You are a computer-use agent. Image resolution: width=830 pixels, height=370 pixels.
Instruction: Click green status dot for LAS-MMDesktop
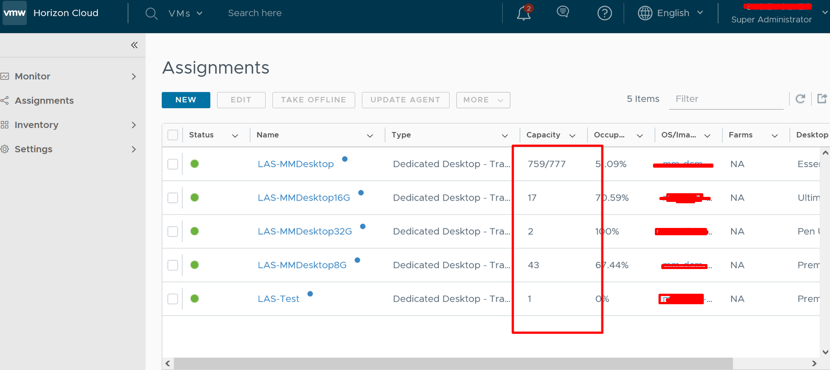[194, 164]
